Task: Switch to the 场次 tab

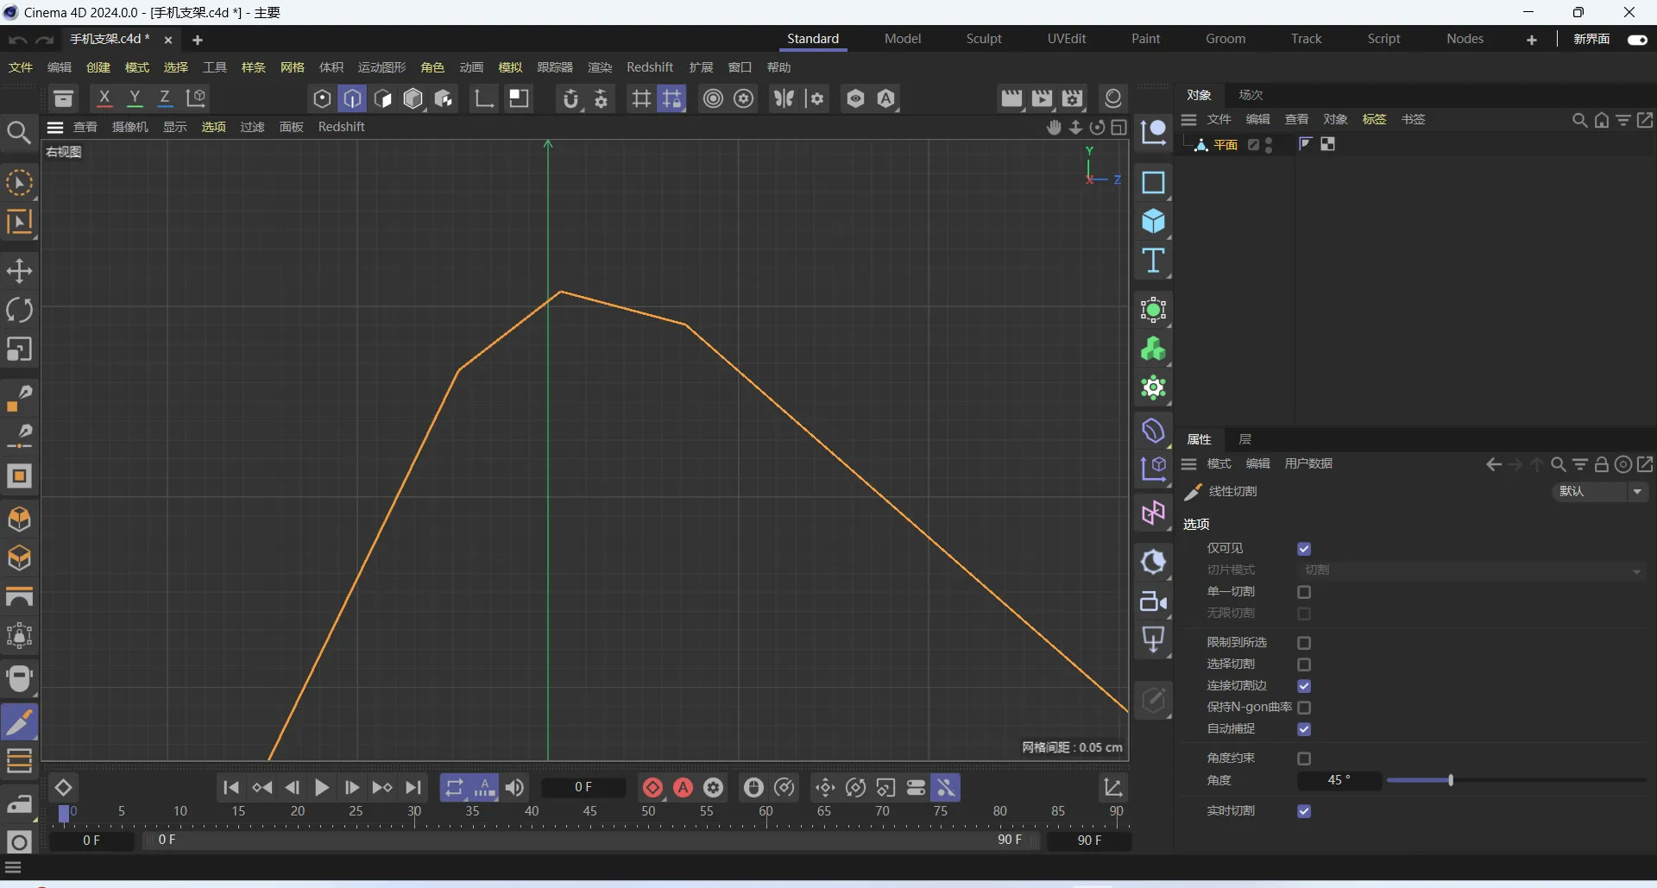Action: [x=1251, y=95]
